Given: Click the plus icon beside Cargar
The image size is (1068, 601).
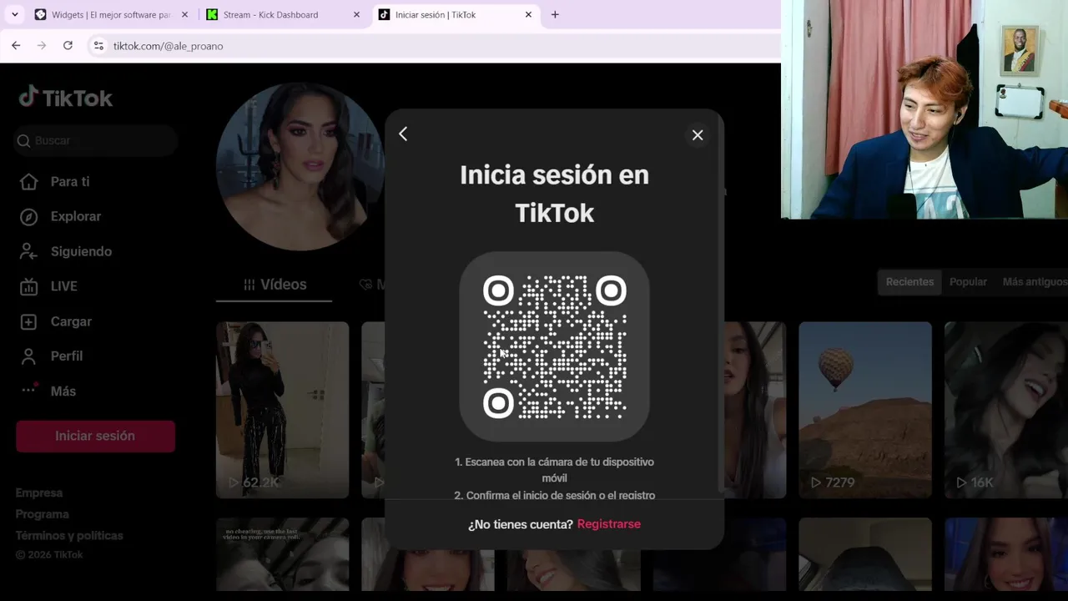Looking at the screenshot, I should pyautogui.click(x=28, y=321).
